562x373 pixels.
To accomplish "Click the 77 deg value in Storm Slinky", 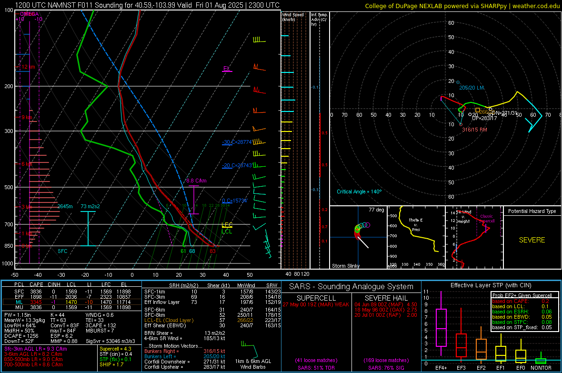I will click(376, 210).
